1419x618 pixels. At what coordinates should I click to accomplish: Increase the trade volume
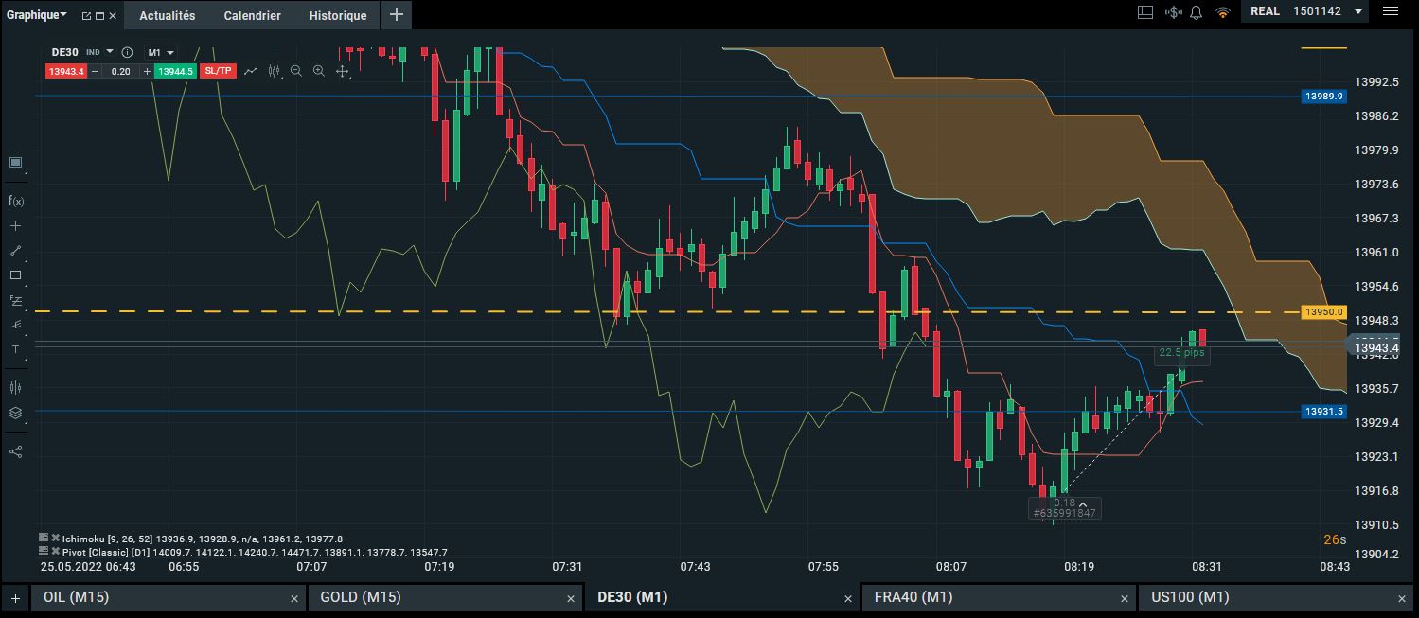click(147, 71)
